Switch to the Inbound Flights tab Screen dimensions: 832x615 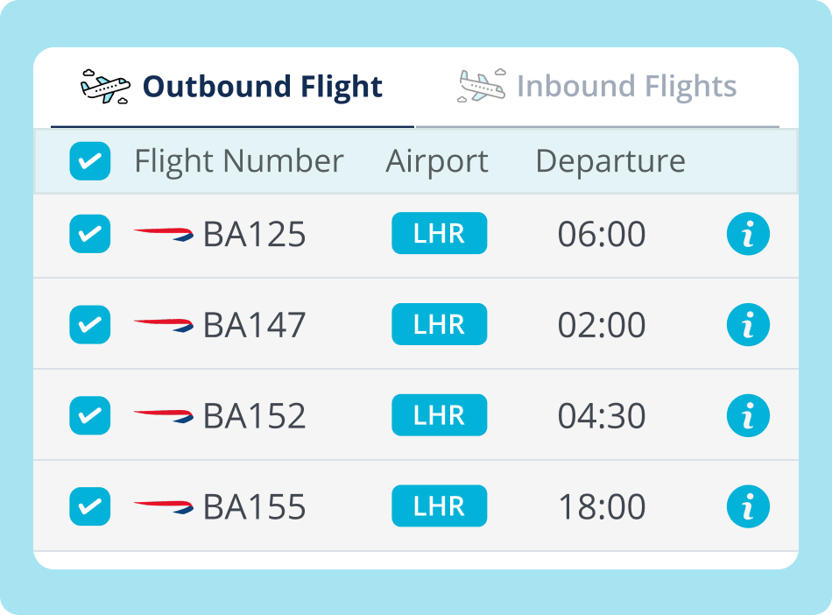[627, 84]
